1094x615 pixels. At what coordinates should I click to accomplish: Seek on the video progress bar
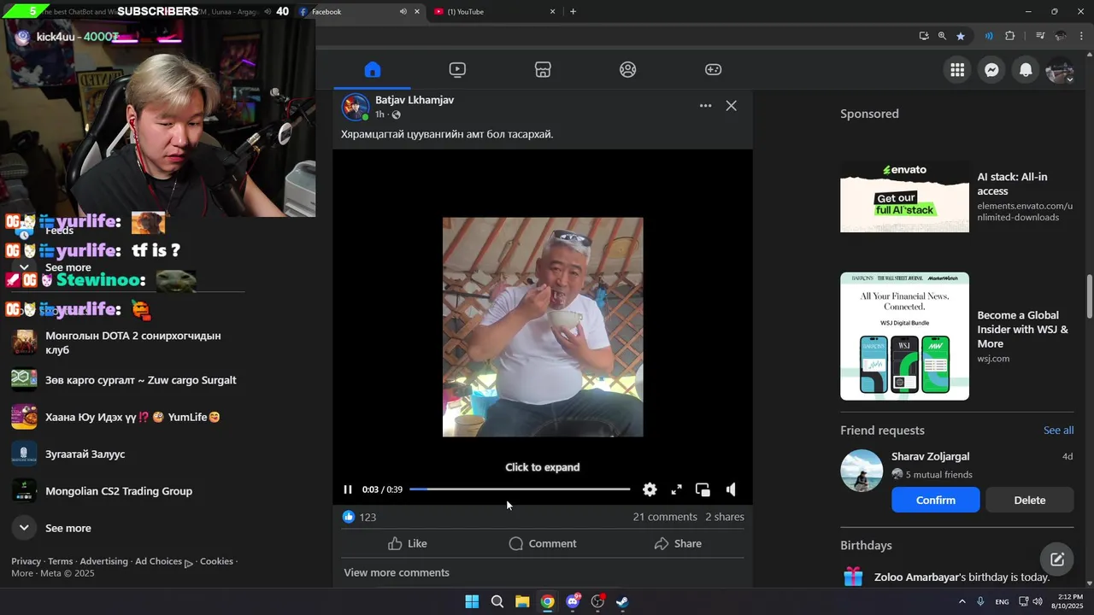click(x=520, y=489)
